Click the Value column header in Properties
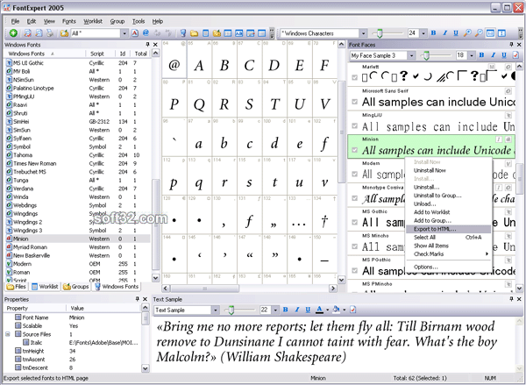This screenshot has width=526, height=385. [x=104, y=308]
